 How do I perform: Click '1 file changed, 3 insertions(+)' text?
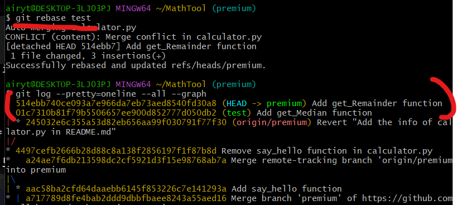(x=88, y=56)
